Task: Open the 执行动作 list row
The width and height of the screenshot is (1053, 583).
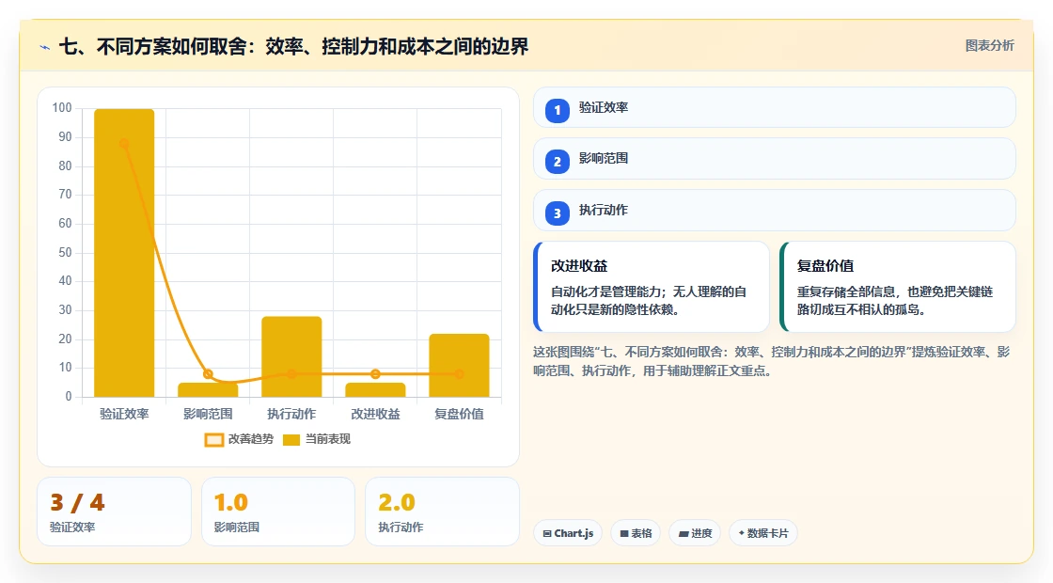Action: [x=775, y=211]
